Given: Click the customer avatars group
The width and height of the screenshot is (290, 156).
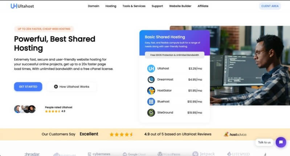Looking at the screenshot, I should [x=25, y=109].
